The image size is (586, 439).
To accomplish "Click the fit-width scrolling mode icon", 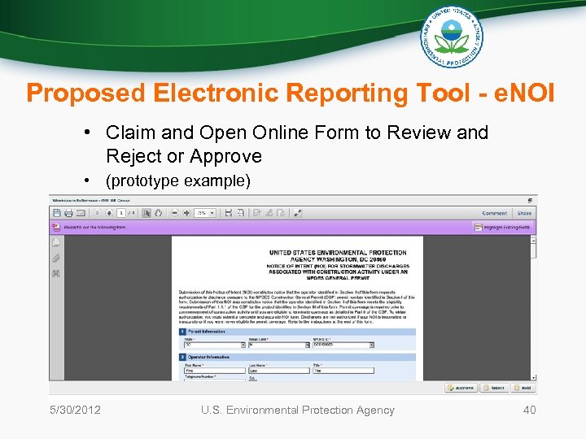I will coord(229,213).
